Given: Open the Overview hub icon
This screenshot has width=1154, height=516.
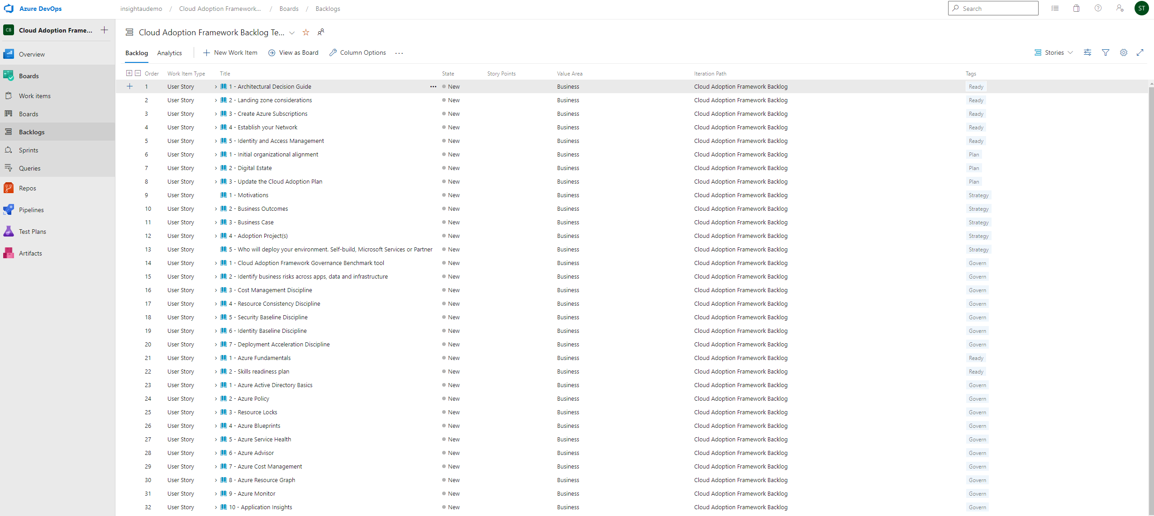Looking at the screenshot, I should tap(9, 54).
